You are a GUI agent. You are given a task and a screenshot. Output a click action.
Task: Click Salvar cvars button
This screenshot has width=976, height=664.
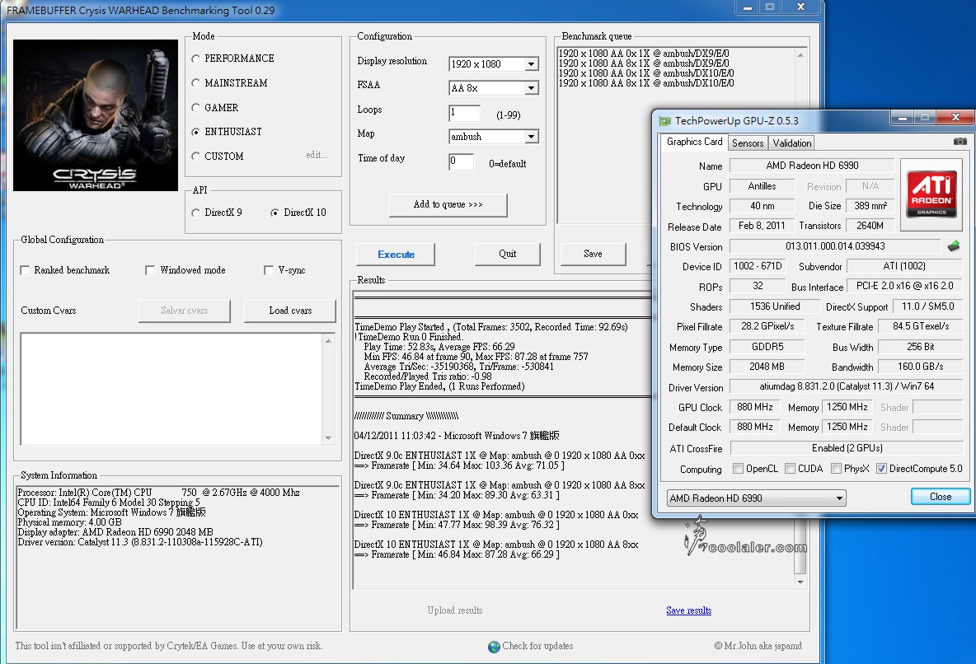(185, 311)
